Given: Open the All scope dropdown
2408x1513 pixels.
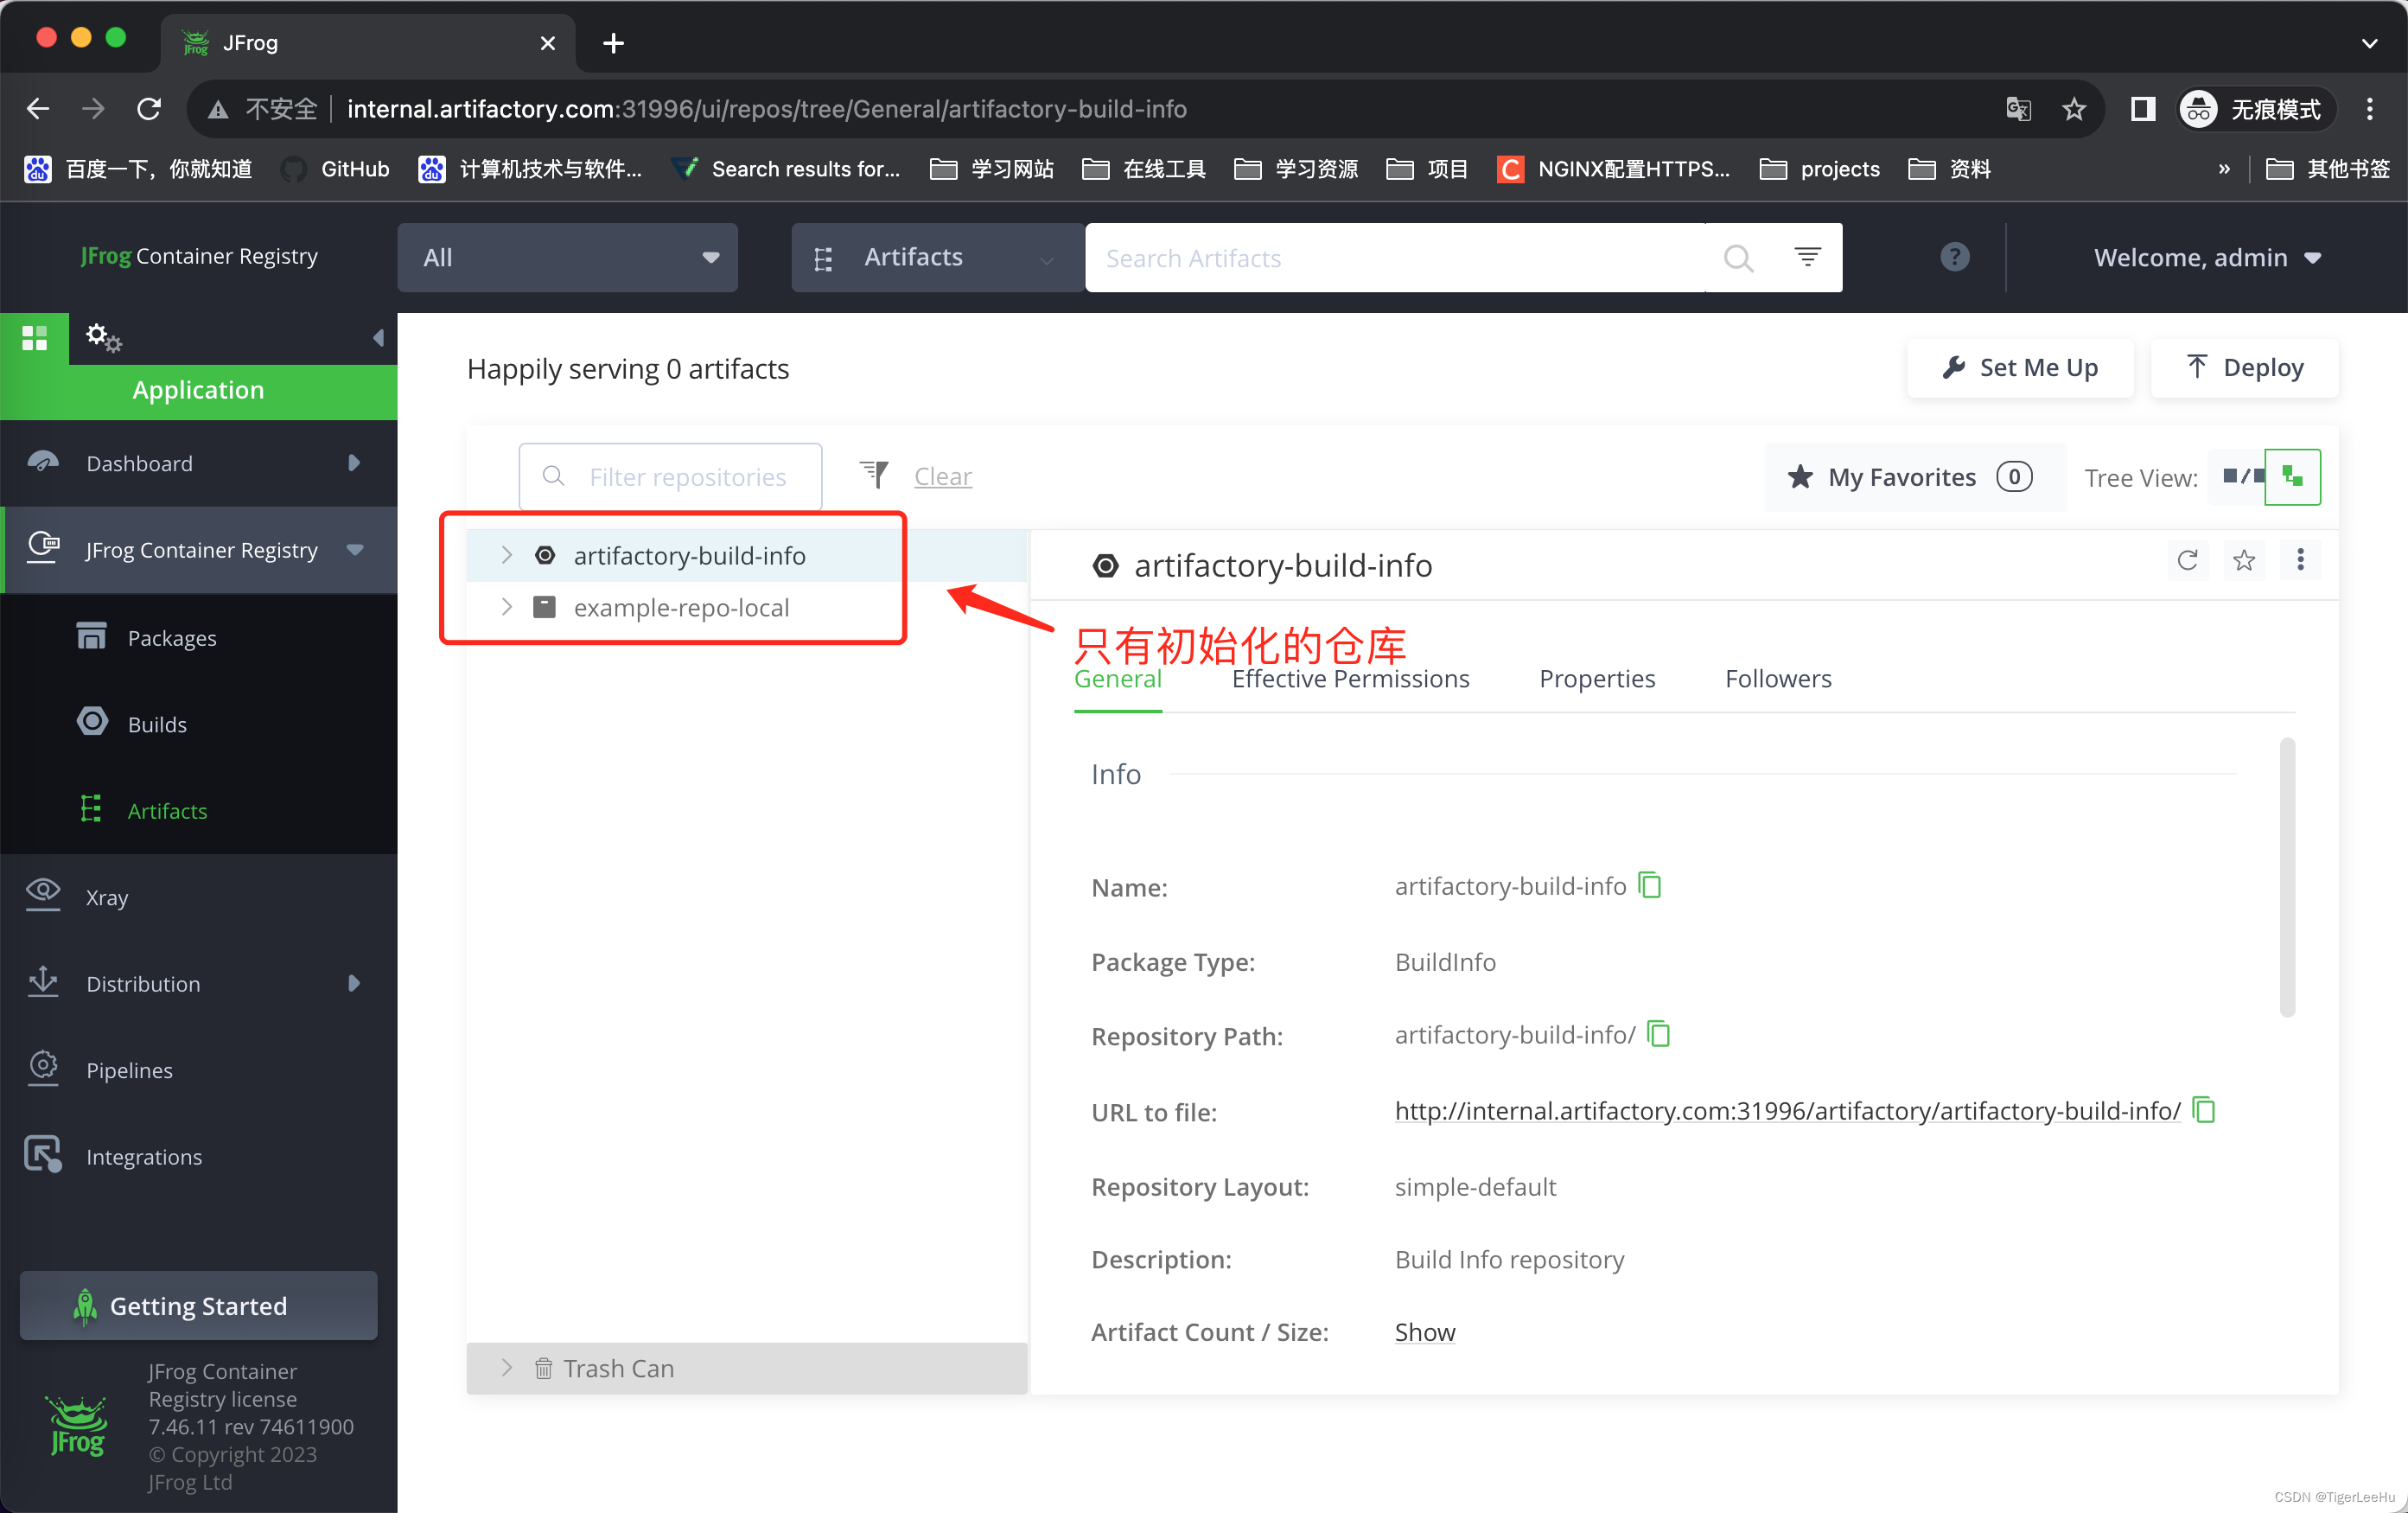Looking at the screenshot, I should (x=567, y=257).
